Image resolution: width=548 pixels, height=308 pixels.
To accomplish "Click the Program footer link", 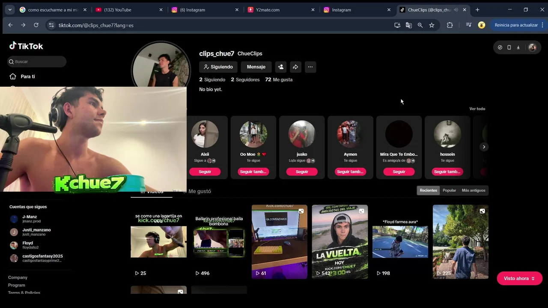I will (x=17, y=285).
